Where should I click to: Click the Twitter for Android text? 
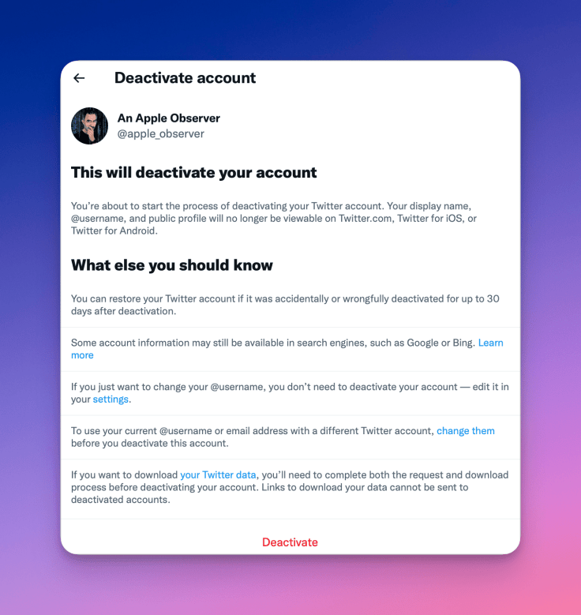[113, 231]
